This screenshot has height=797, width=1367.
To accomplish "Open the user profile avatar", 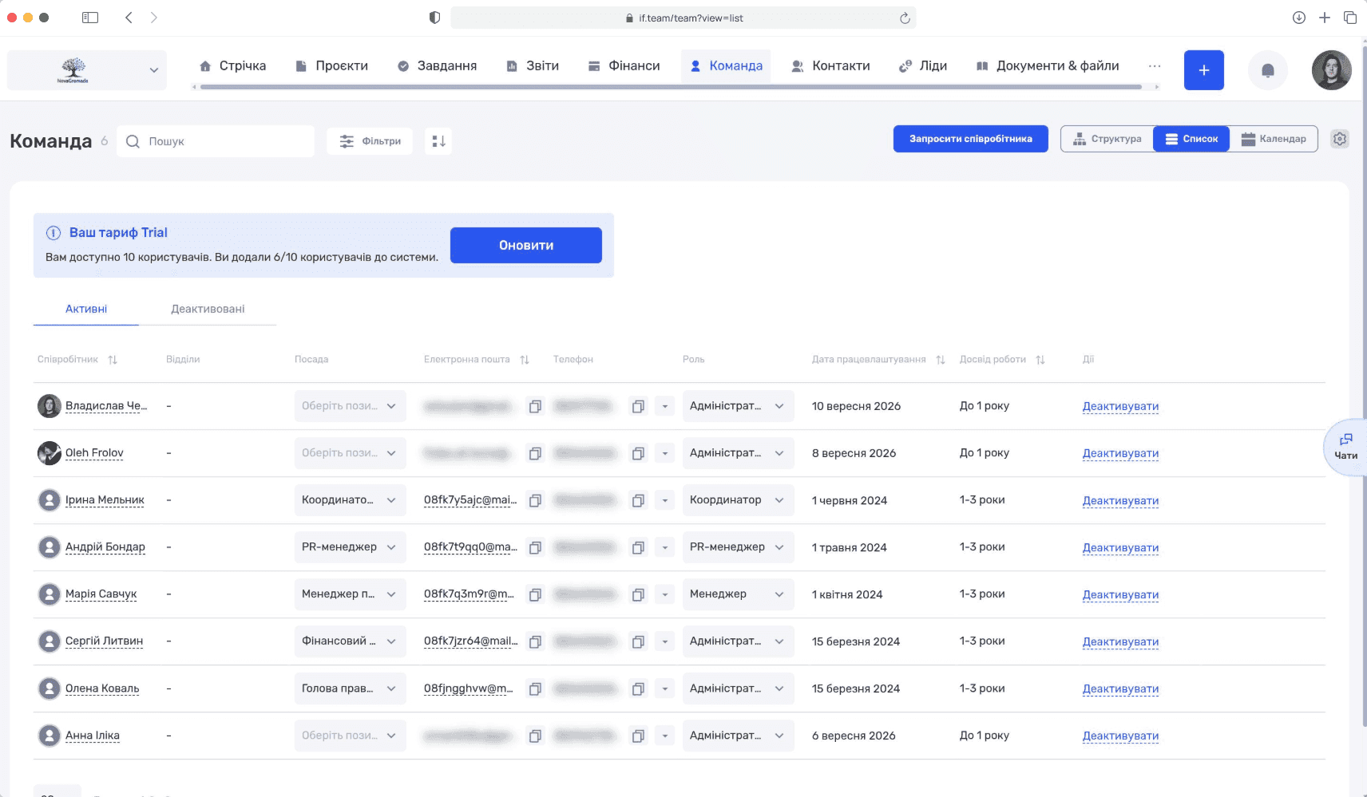I will (x=1331, y=70).
